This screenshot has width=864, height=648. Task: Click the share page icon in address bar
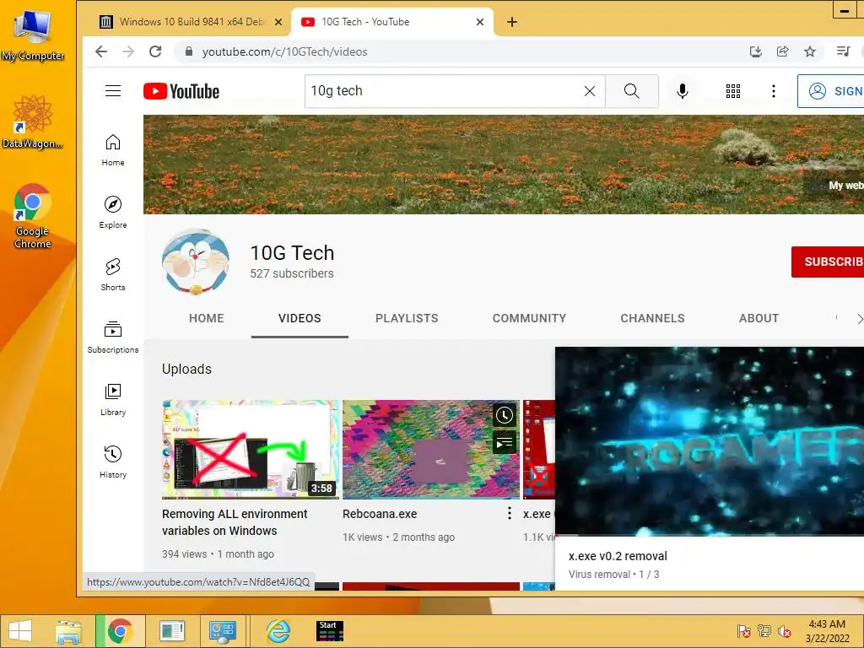pyautogui.click(x=782, y=51)
